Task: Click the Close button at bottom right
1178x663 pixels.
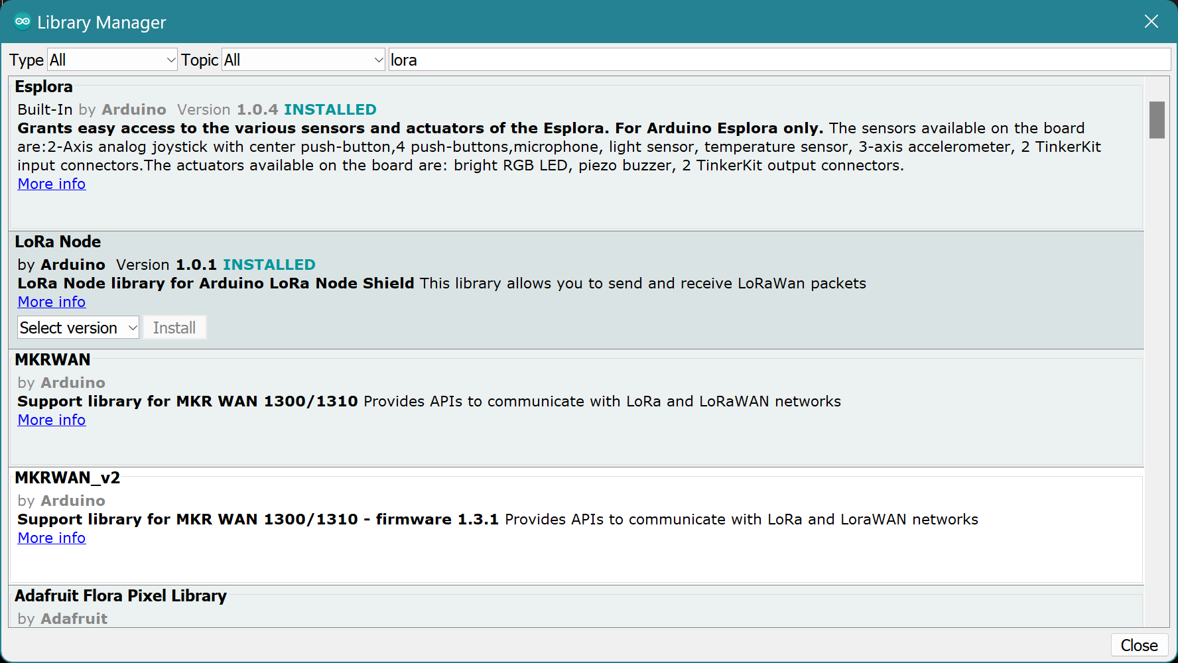Action: pyautogui.click(x=1139, y=645)
